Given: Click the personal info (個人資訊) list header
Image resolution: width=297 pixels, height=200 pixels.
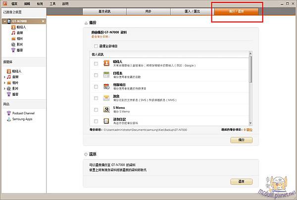Looking at the screenshot, I should [169, 54].
